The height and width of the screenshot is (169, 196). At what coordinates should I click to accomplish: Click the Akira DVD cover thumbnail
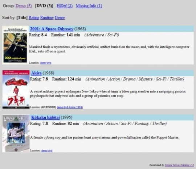pos(16,89)
